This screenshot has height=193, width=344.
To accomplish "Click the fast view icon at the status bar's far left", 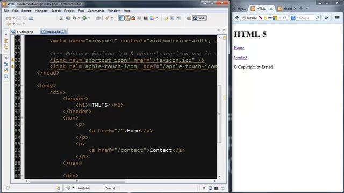I will pyautogui.click(x=8, y=188).
